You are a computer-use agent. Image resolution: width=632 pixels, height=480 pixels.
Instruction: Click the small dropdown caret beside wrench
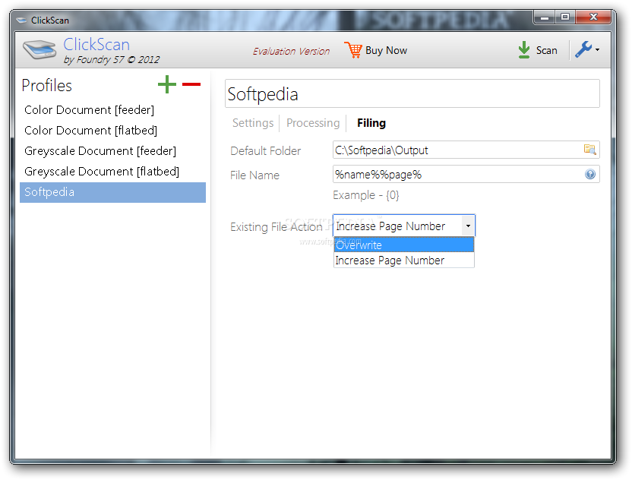pyautogui.click(x=597, y=49)
